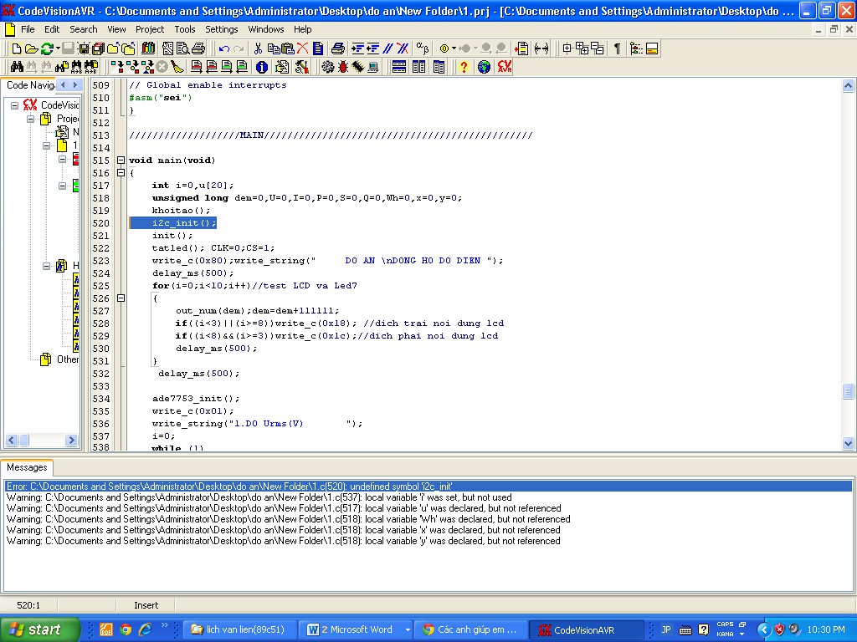Click the Windows Start button
This screenshot has width=857, height=642.
pos(39,629)
